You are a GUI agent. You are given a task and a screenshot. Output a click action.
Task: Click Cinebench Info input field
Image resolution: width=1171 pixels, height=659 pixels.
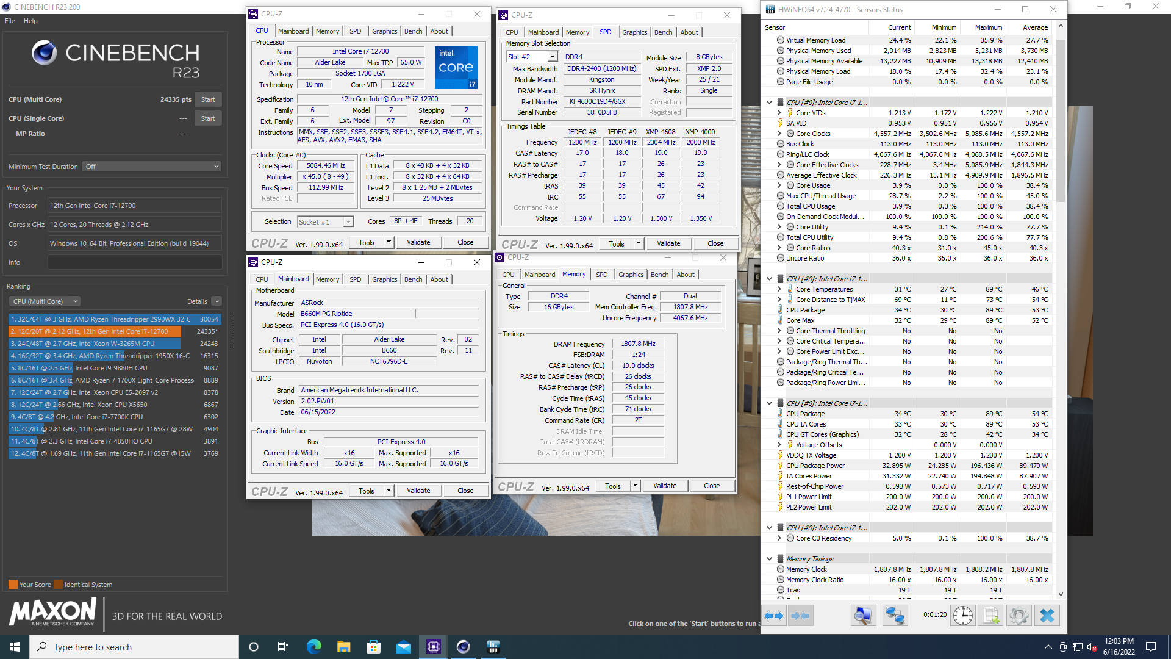tap(135, 262)
